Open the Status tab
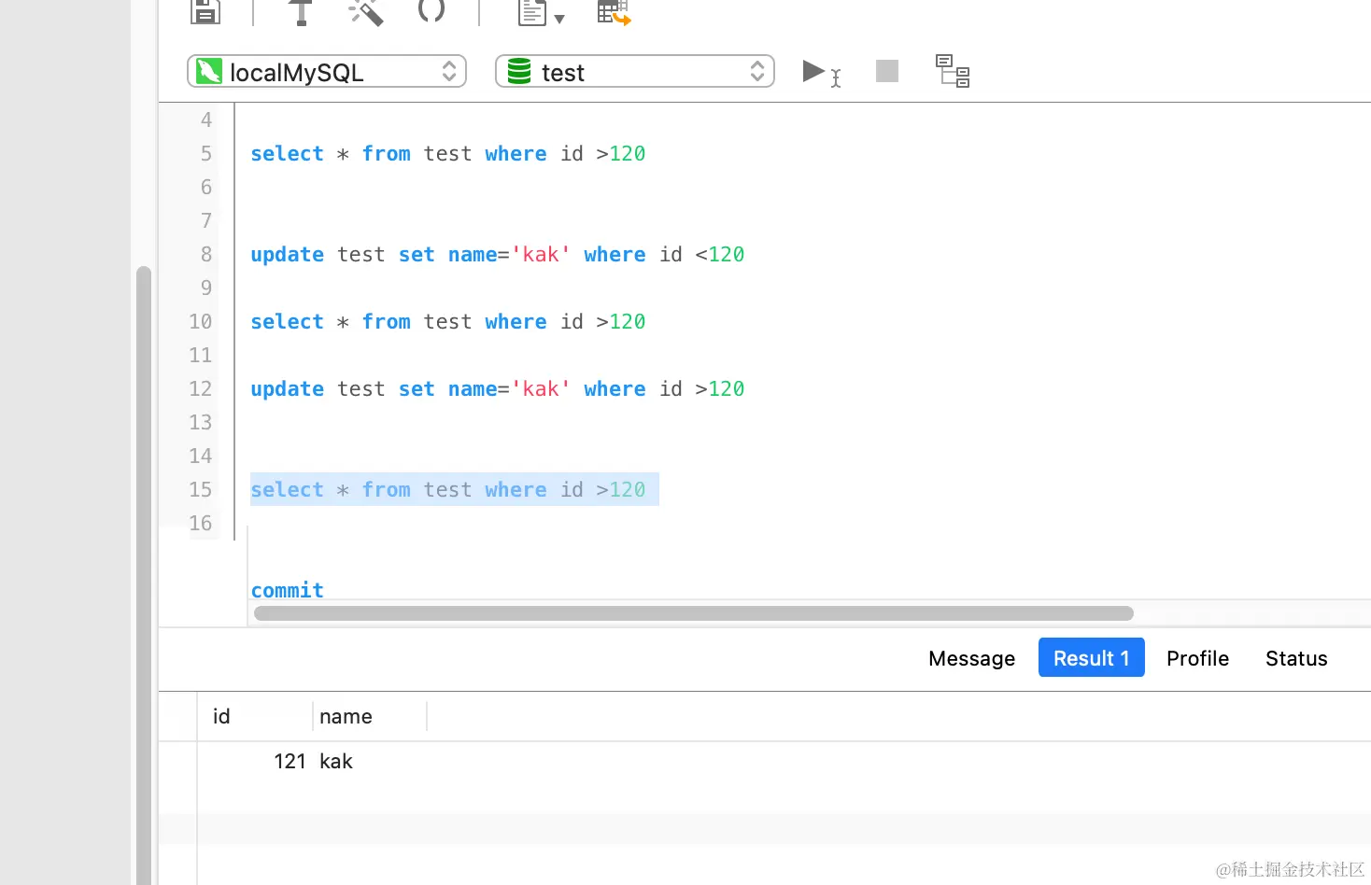The height and width of the screenshot is (885, 1371). 1296,658
